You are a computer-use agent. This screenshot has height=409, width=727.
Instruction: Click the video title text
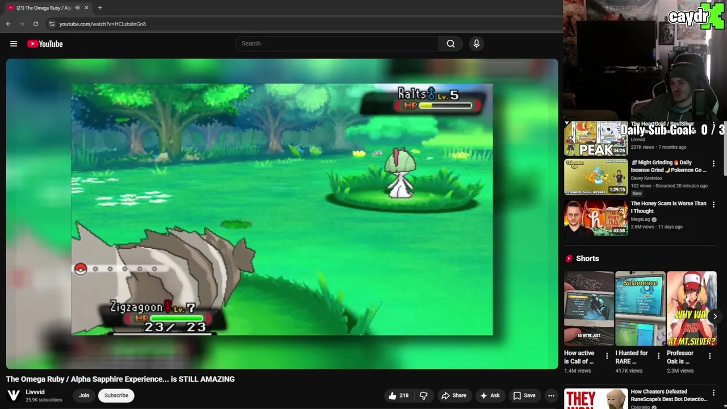point(120,379)
